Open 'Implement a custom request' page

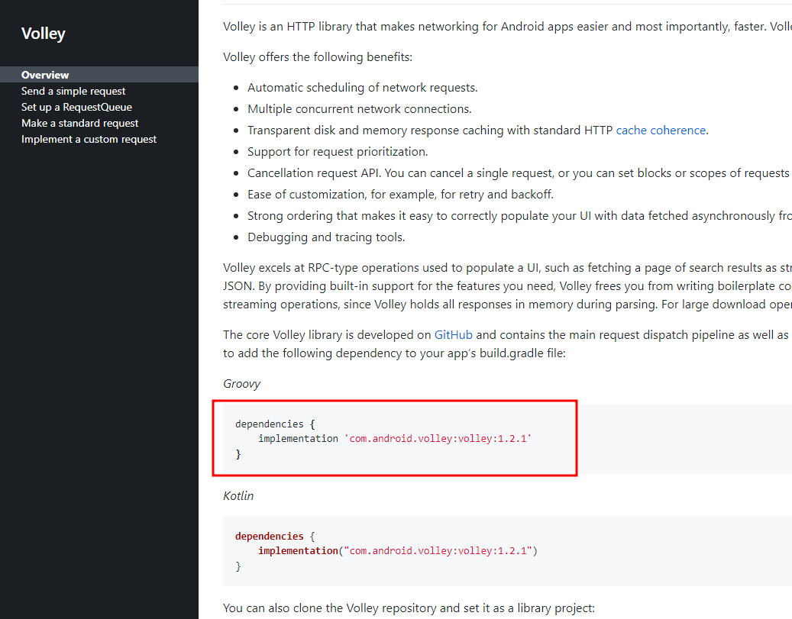coord(89,140)
